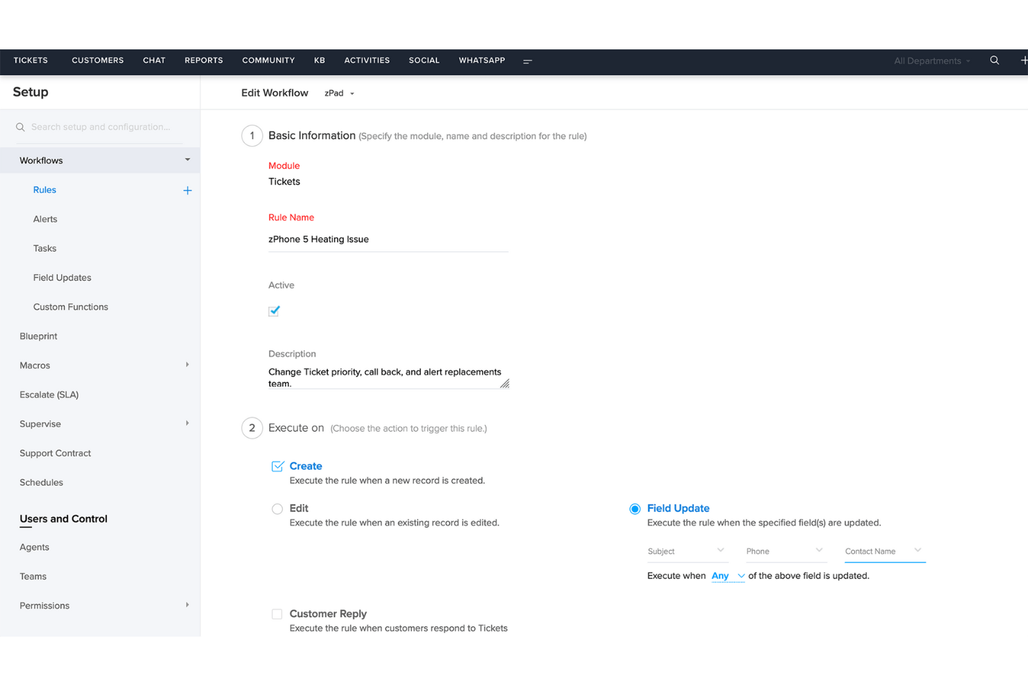Open Field Updates in the sidebar
This screenshot has width=1028, height=686.
(63, 277)
